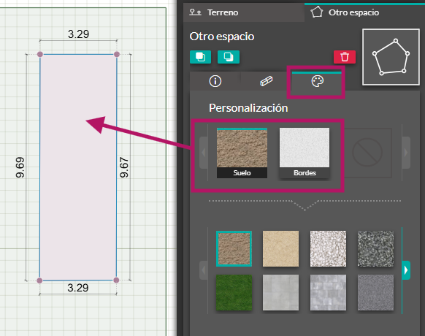Click the bottom-left corner point of the rectangle
Screen dimensions: 425x336
tap(39, 280)
